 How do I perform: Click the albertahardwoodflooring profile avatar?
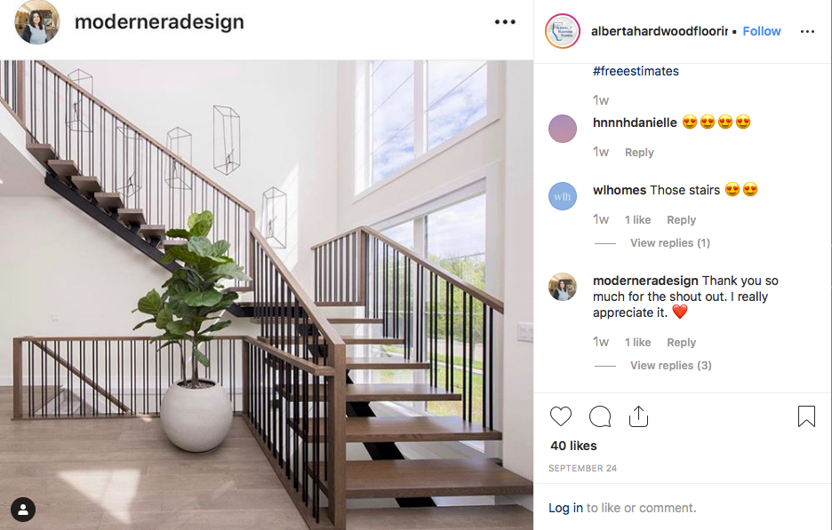[x=563, y=31]
